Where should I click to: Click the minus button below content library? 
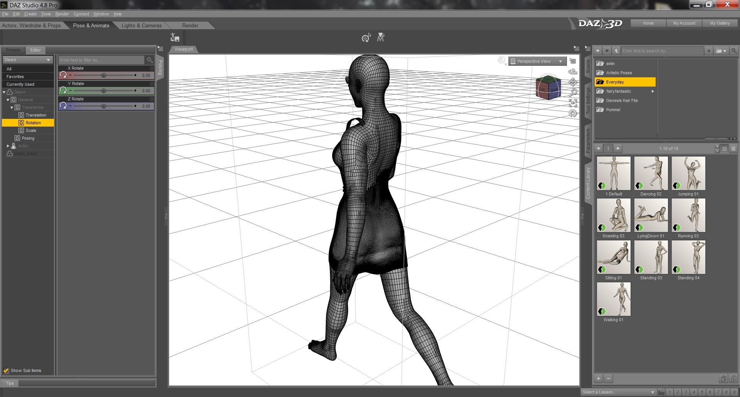tap(609, 379)
